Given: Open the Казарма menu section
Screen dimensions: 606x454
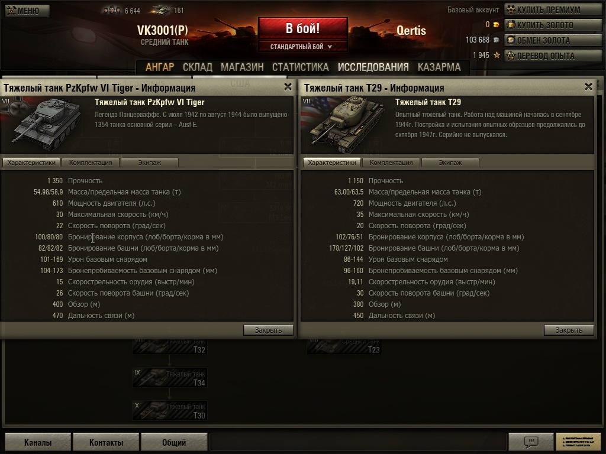Looking at the screenshot, I should tap(439, 67).
